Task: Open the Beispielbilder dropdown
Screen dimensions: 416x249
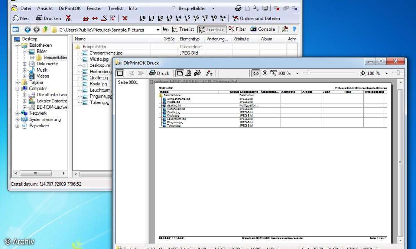Action: coord(213,8)
